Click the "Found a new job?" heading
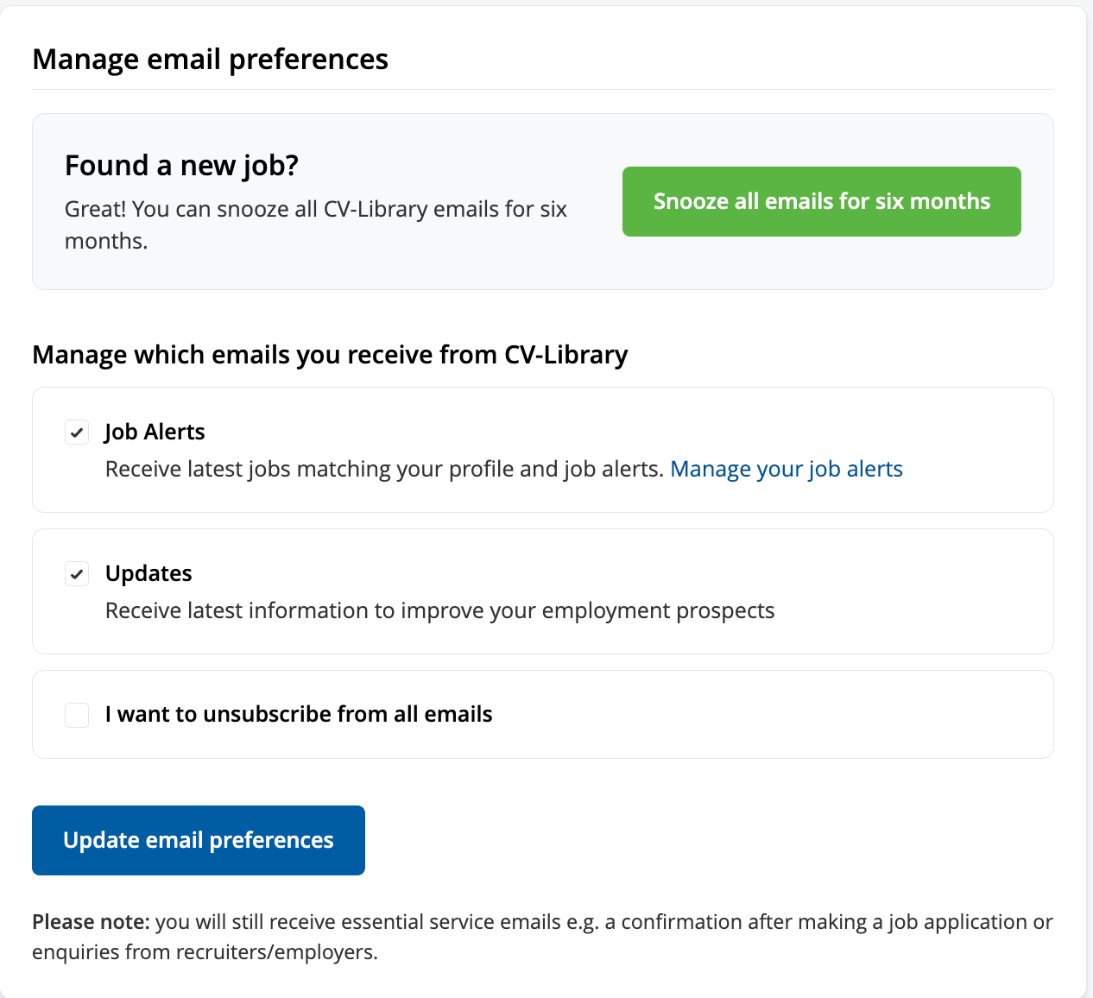The image size is (1093, 998). tap(181, 165)
